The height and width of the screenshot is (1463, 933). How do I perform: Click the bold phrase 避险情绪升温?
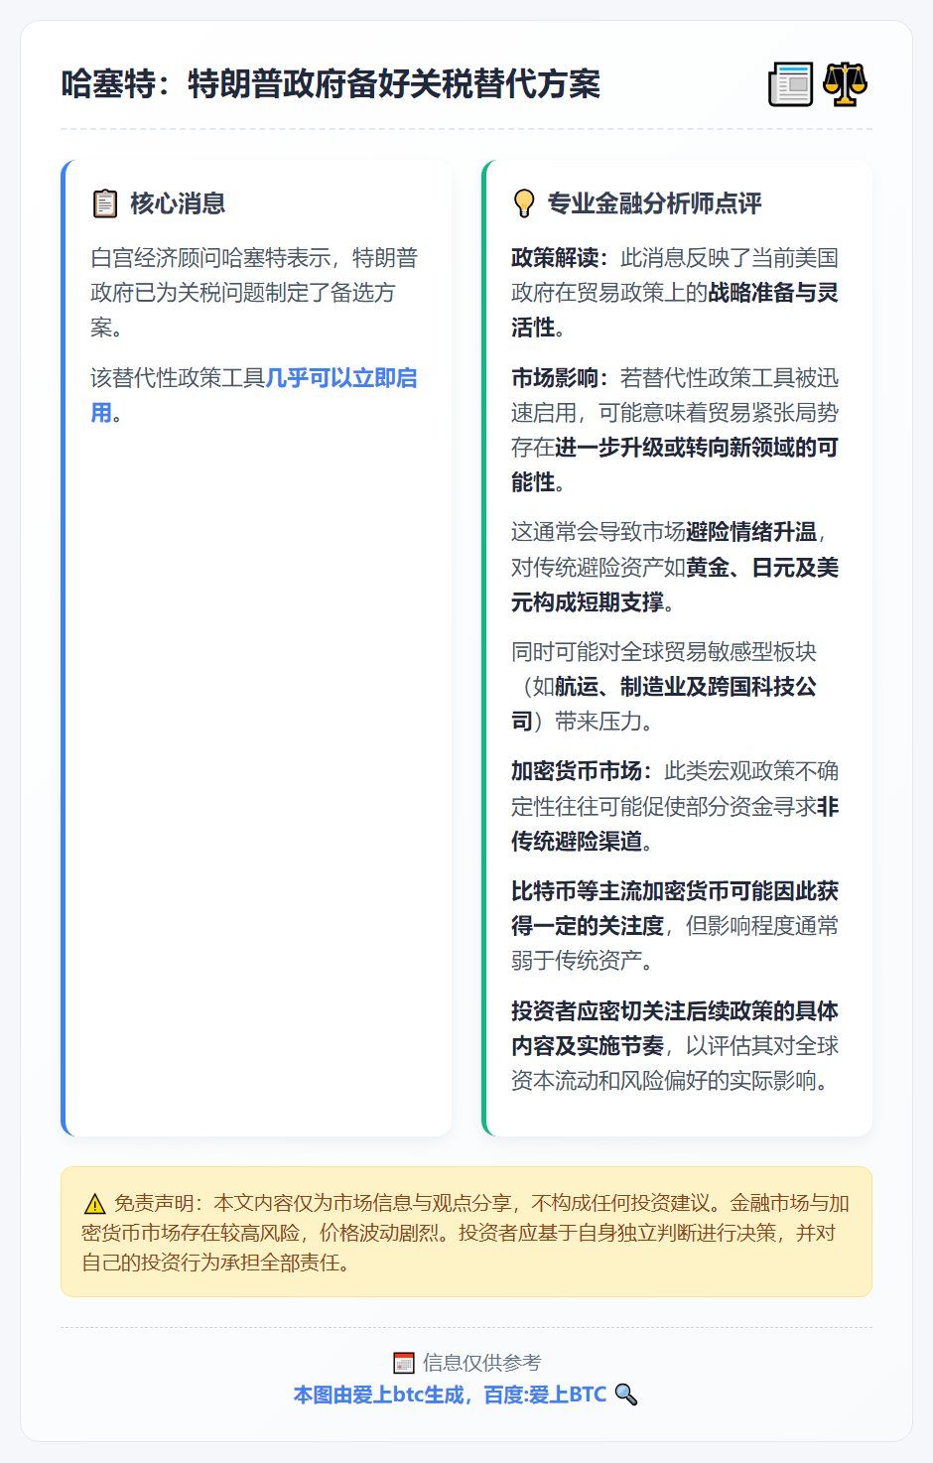[x=751, y=532]
